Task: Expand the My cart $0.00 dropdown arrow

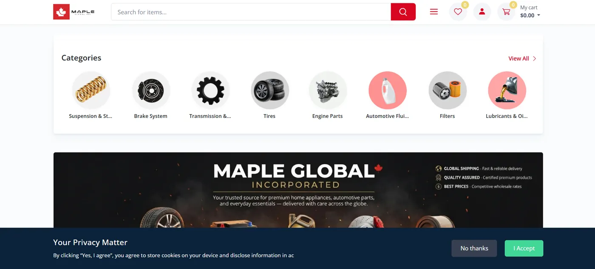Action: (538, 15)
